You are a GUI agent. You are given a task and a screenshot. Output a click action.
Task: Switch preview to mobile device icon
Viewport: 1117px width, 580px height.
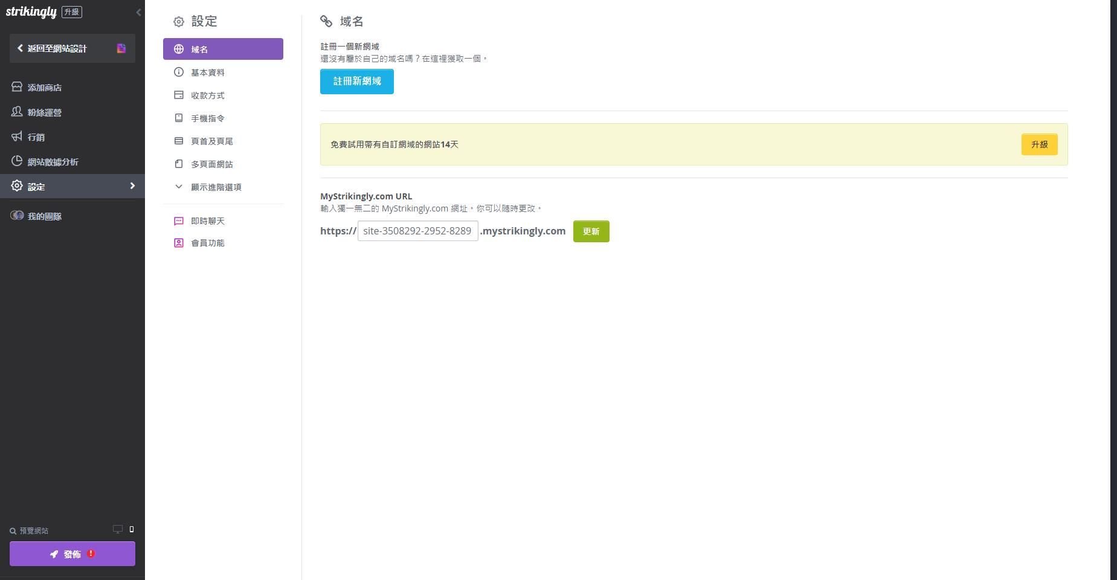point(132,529)
